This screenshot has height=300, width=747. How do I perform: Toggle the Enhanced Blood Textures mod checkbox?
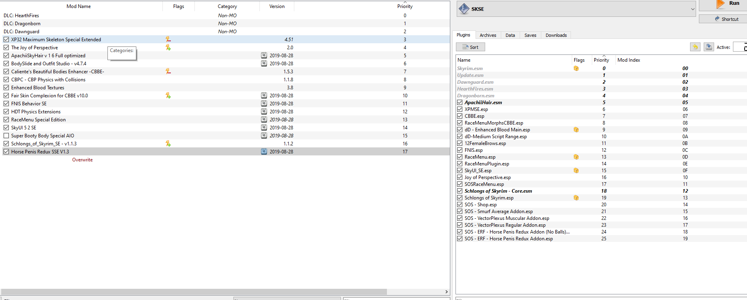click(x=6, y=87)
